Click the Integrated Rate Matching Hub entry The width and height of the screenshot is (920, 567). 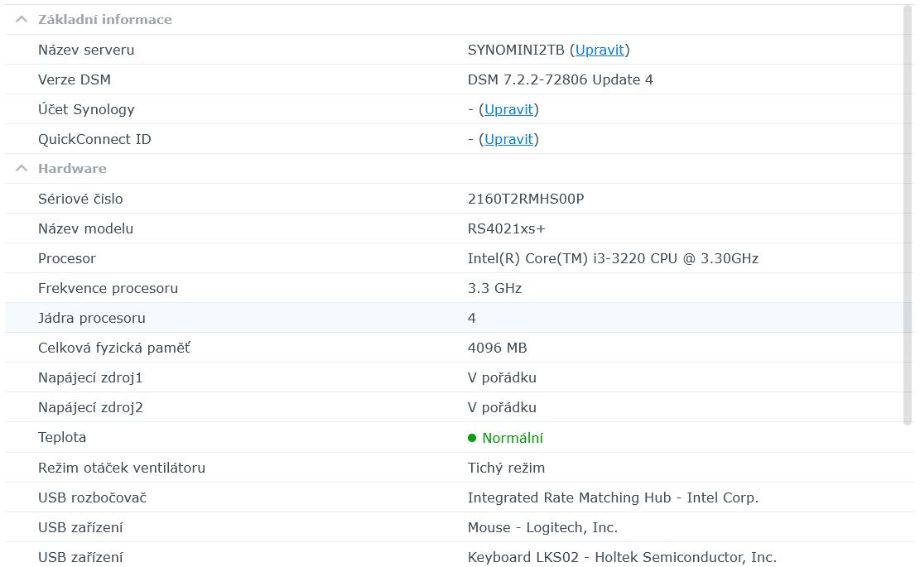613,497
